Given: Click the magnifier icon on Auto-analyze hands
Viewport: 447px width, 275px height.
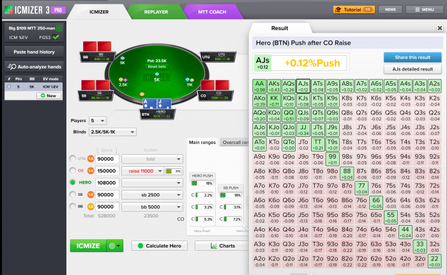Looking at the screenshot, I should coord(11,67).
